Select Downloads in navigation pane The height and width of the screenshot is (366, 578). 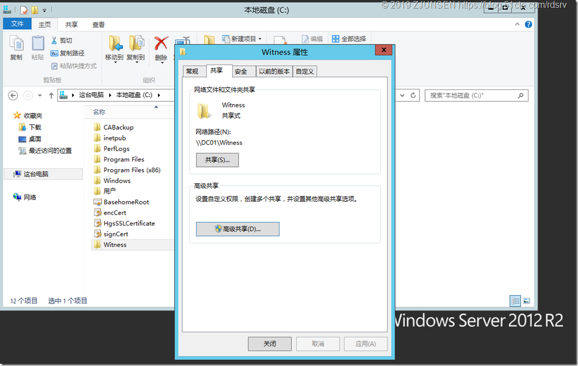[x=30, y=127]
